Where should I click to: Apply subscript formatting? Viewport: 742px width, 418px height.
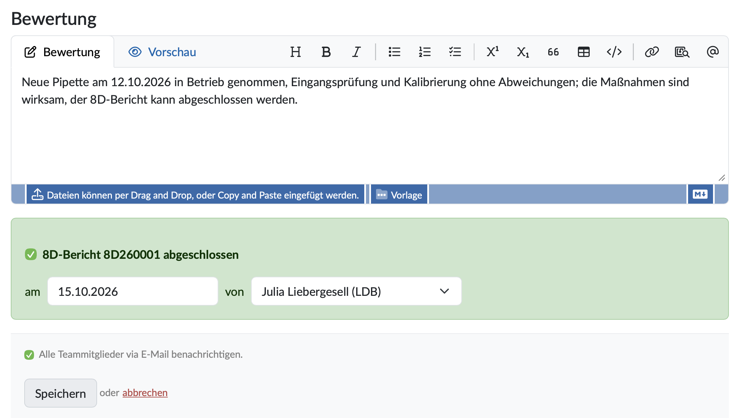pyautogui.click(x=523, y=52)
